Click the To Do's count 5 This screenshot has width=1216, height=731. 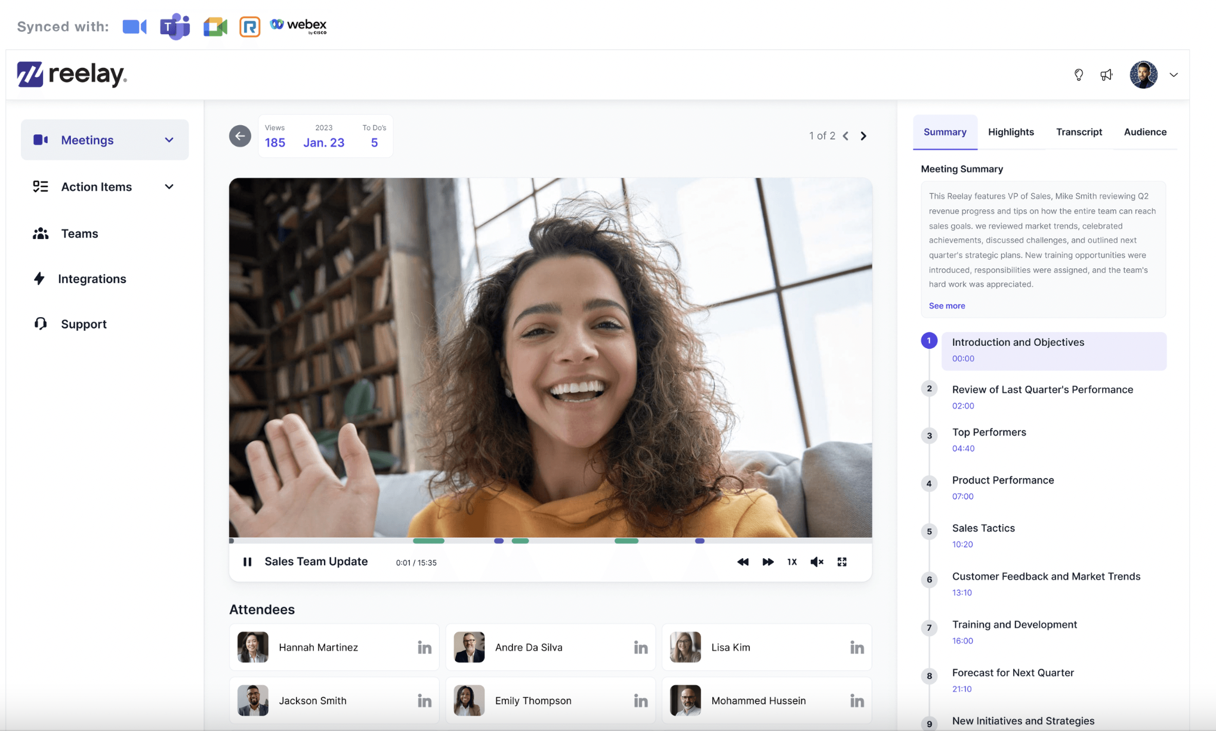tap(374, 143)
